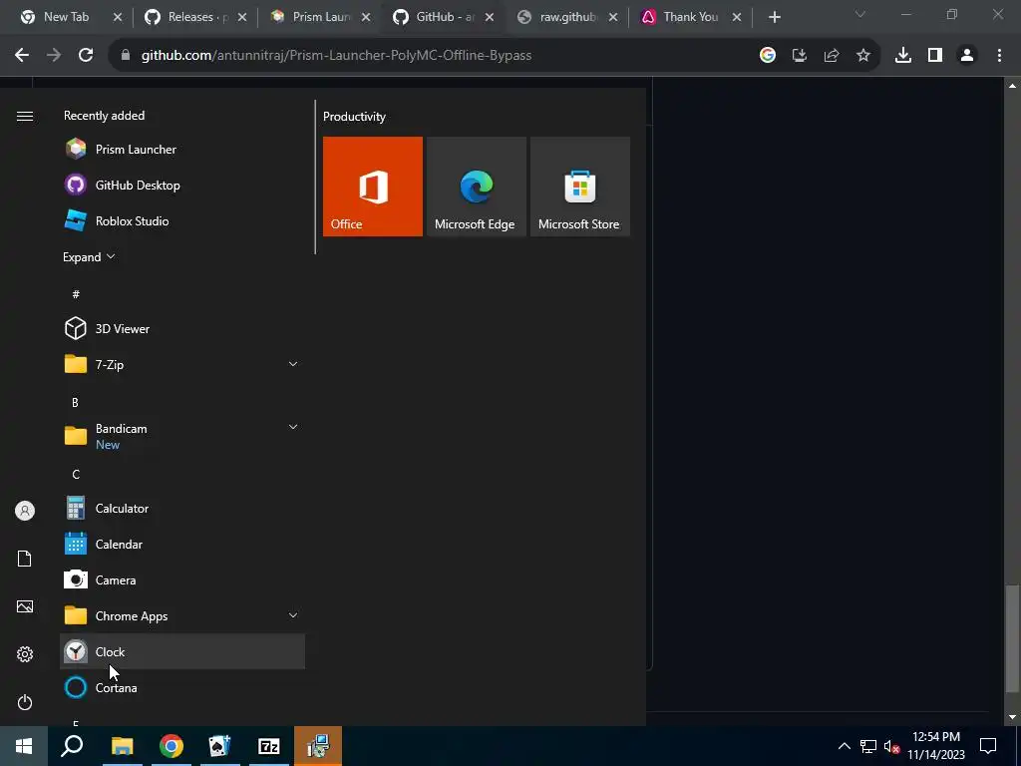Reload the GitHub page
This screenshot has height=766, width=1021.
point(86,56)
